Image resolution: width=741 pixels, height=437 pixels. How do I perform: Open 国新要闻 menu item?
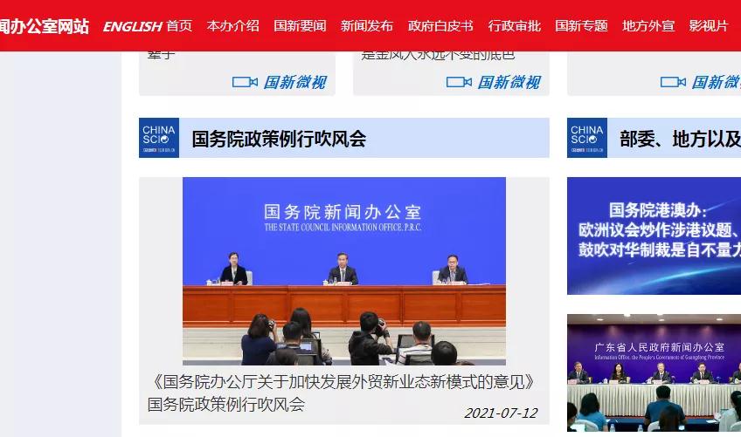click(300, 26)
